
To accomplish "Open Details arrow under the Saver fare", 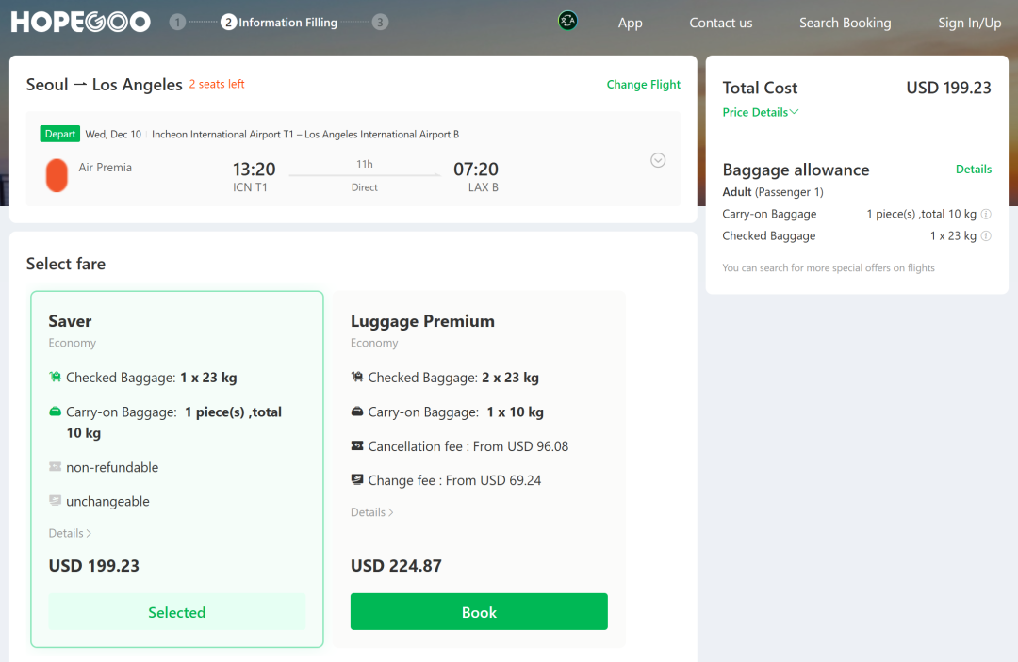I will [70, 534].
